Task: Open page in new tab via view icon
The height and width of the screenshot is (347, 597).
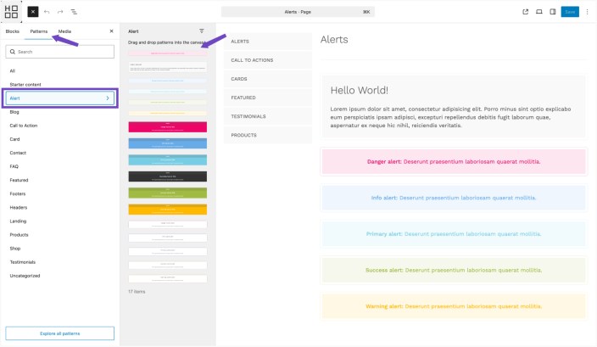Action: pos(526,12)
